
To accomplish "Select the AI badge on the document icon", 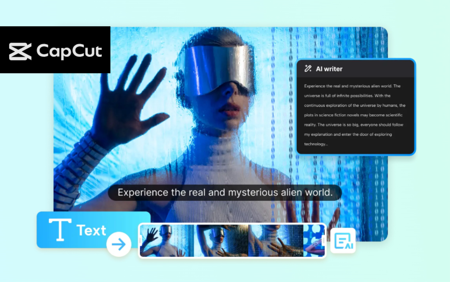I will click(x=349, y=245).
